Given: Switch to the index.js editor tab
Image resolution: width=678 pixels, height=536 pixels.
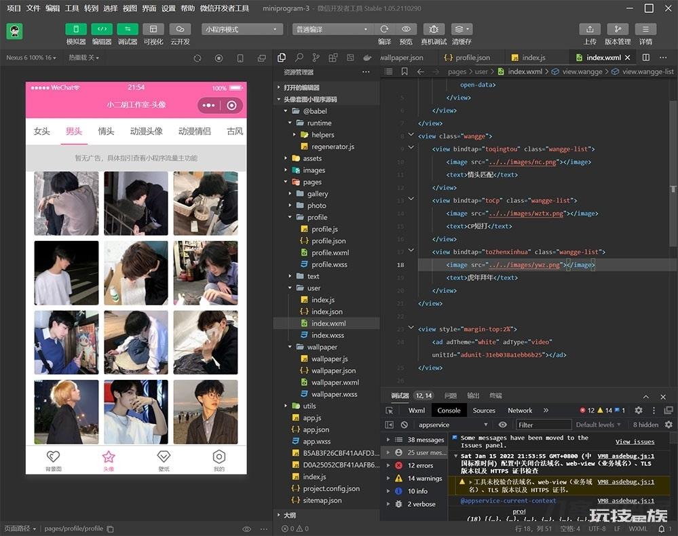Looking at the screenshot, I should point(529,58).
